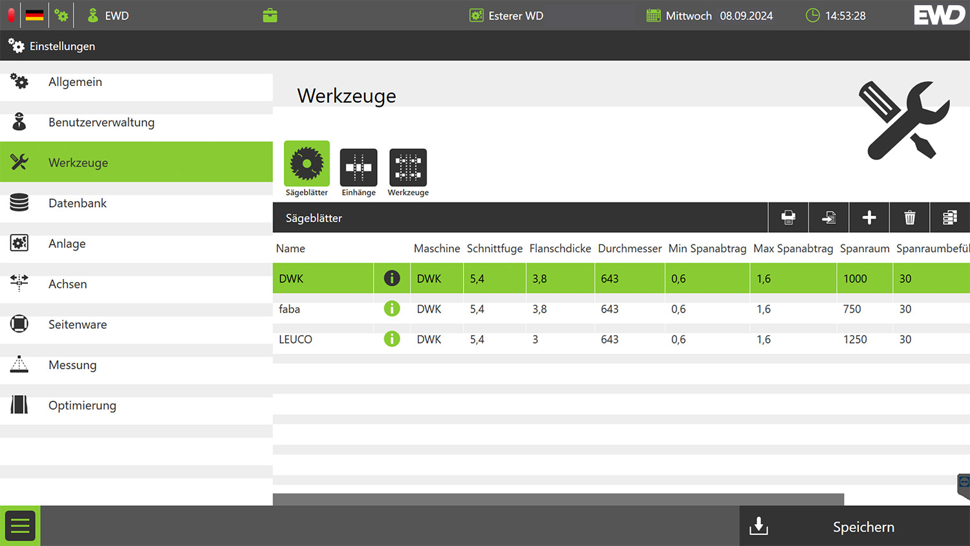Open the Einhänge tool category
This screenshot has width=970, height=546.
pos(358,168)
